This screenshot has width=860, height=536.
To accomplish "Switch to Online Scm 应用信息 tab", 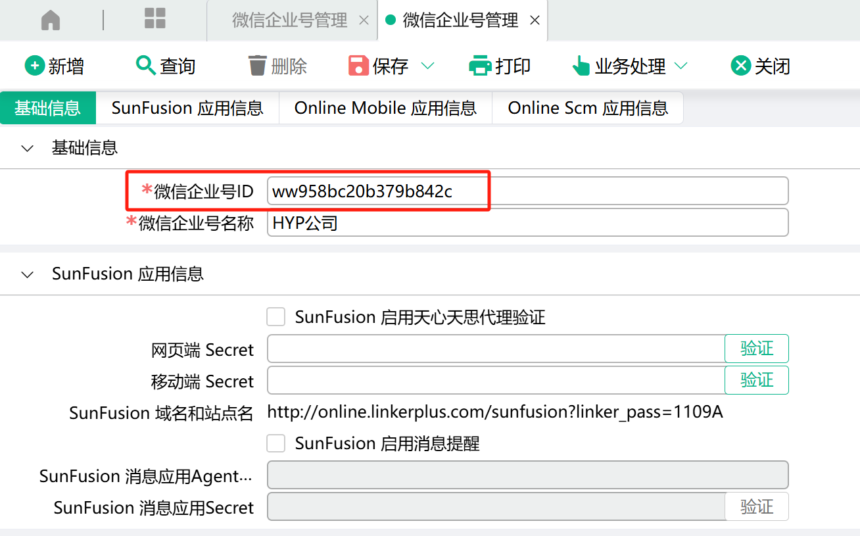I will [x=588, y=108].
